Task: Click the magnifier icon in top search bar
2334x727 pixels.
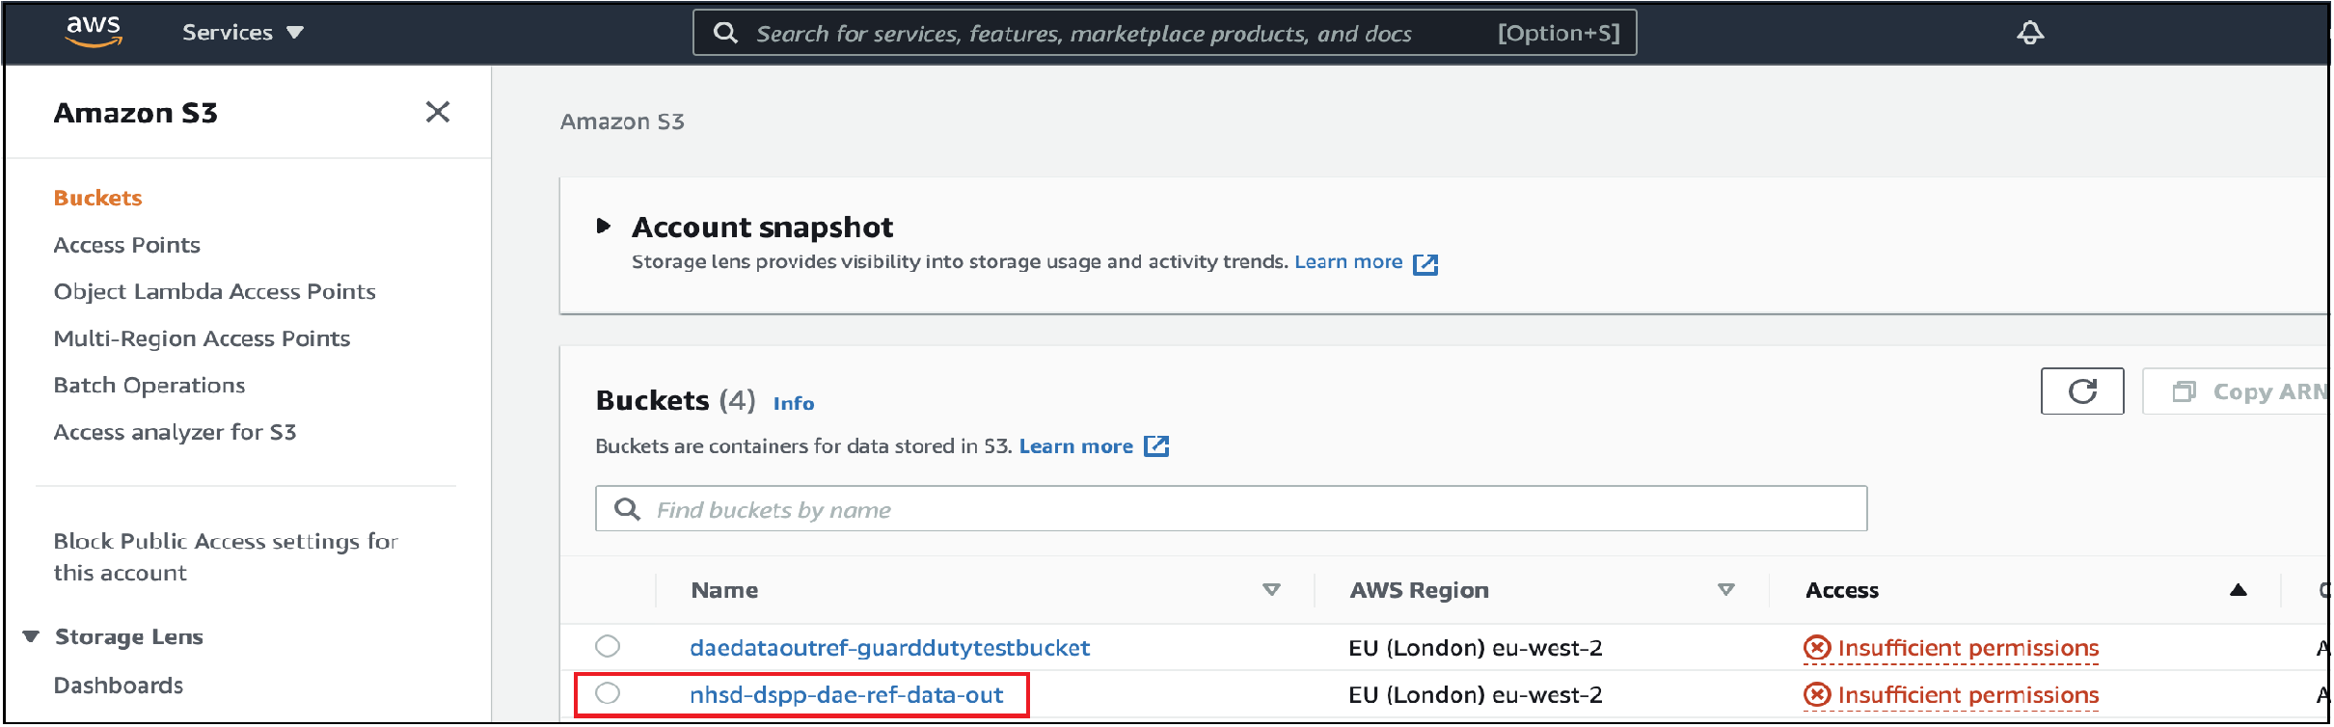Action: pyautogui.click(x=725, y=33)
